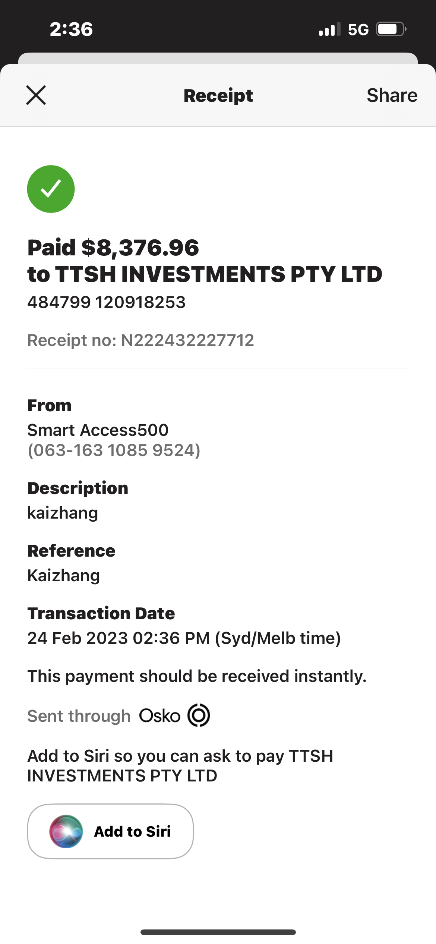Tap the Siri orb icon
The height and width of the screenshot is (944, 436).
point(66,831)
